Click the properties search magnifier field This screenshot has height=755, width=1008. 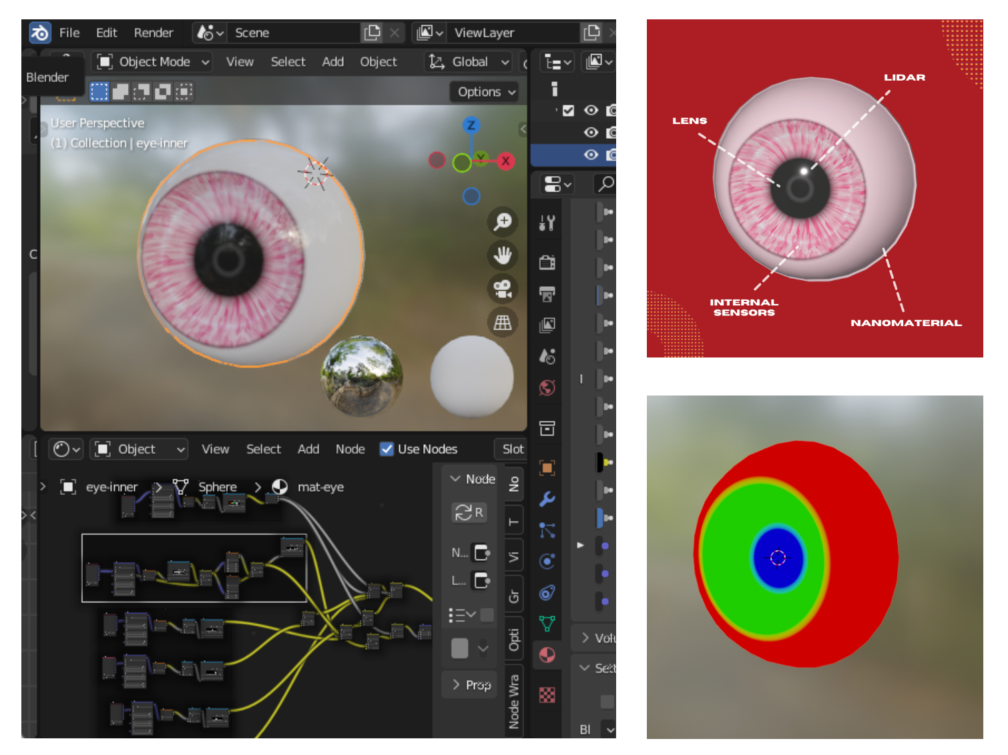click(604, 183)
